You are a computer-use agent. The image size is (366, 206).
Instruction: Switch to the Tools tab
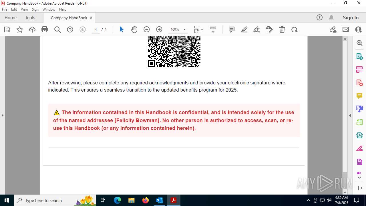(x=30, y=17)
